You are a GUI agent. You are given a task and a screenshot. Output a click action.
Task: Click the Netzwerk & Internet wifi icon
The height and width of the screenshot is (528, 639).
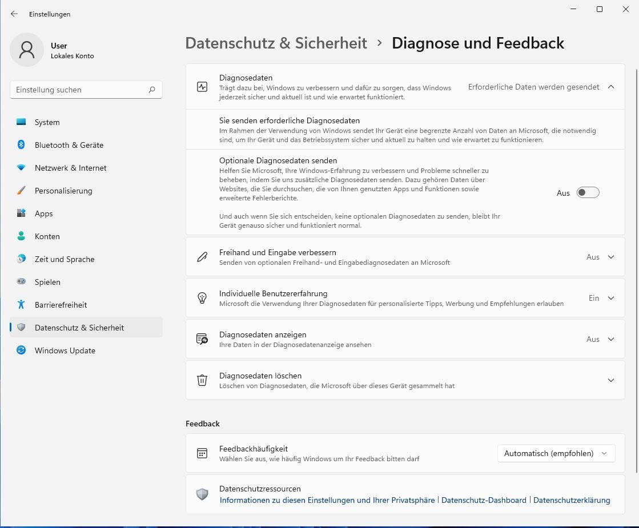[21, 168]
